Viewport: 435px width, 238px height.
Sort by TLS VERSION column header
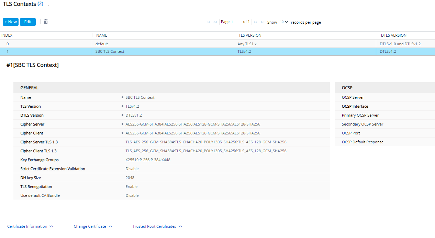(x=250, y=35)
